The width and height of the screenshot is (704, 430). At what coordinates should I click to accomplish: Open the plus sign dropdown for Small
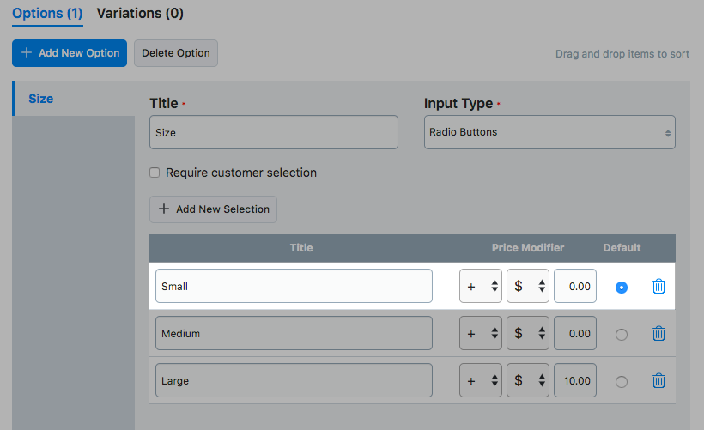[x=481, y=287]
